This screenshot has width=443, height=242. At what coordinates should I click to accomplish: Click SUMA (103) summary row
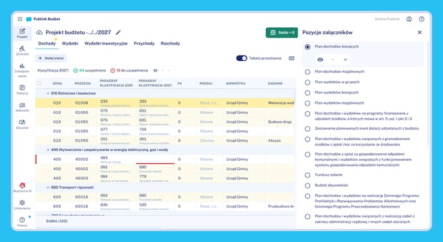point(165,221)
